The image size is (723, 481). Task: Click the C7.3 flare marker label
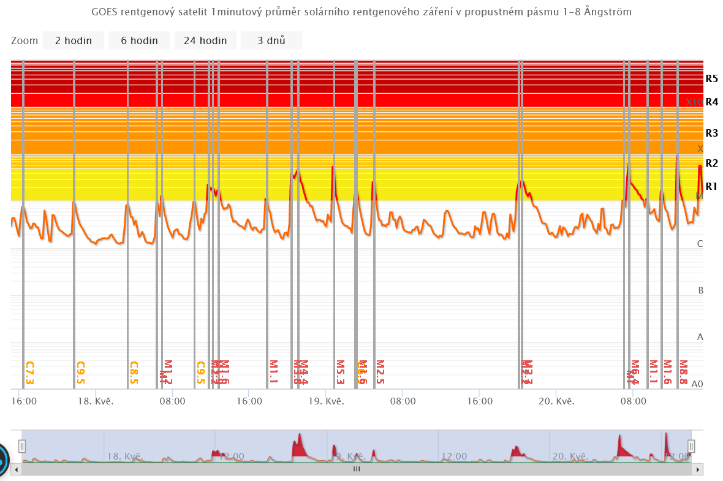[x=29, y=373]
